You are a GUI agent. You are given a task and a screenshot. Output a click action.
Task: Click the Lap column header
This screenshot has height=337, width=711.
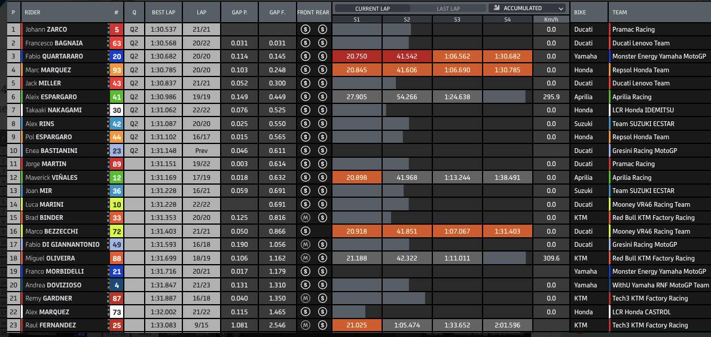202,12
